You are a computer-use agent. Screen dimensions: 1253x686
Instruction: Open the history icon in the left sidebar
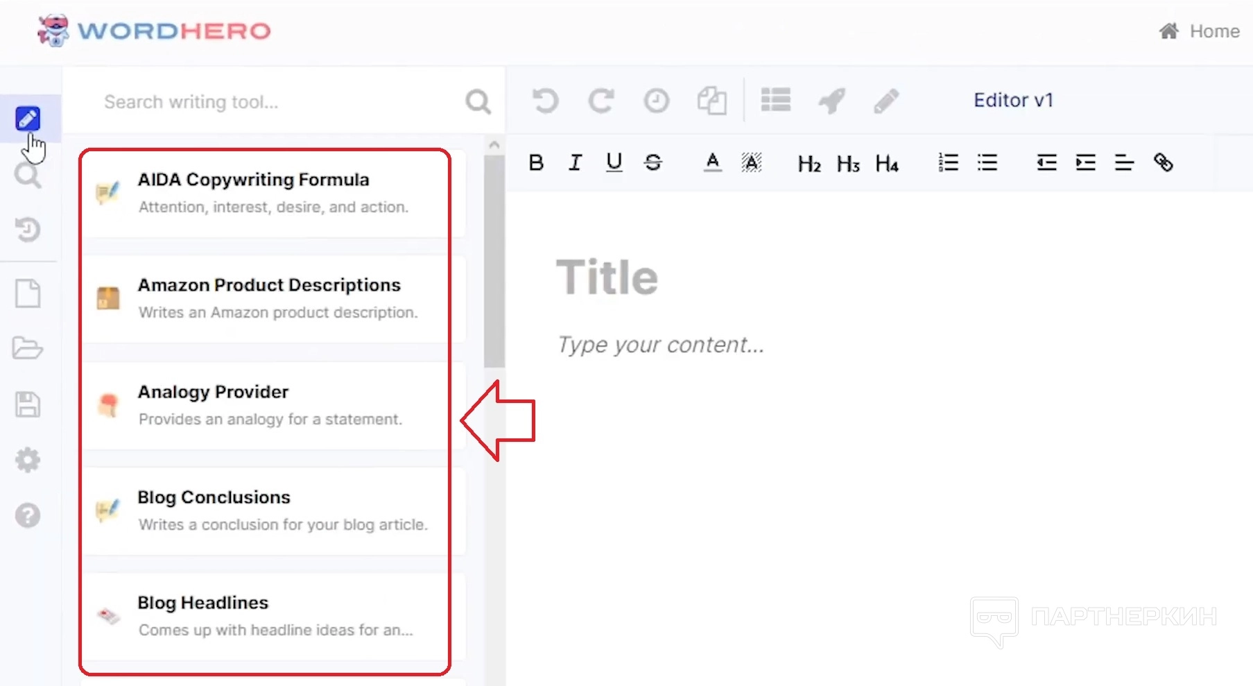tap(28, 230)
